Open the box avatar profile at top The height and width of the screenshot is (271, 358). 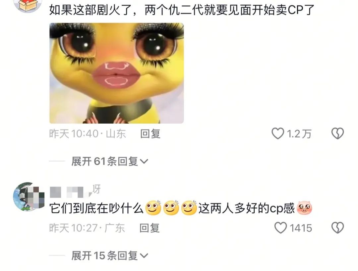pyautogui.click(x=28, y=5)
